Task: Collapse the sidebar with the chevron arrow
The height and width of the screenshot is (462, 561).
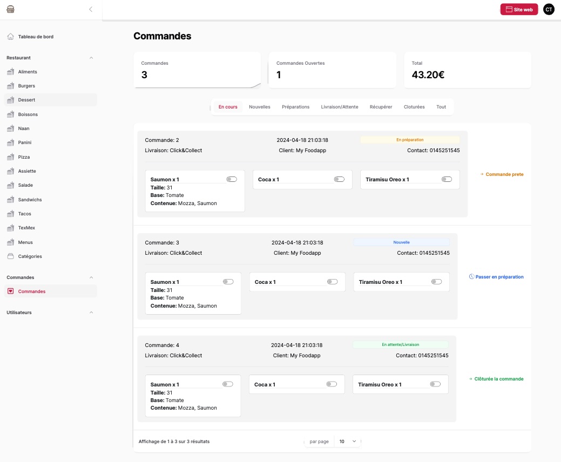Action: (91, 9)
